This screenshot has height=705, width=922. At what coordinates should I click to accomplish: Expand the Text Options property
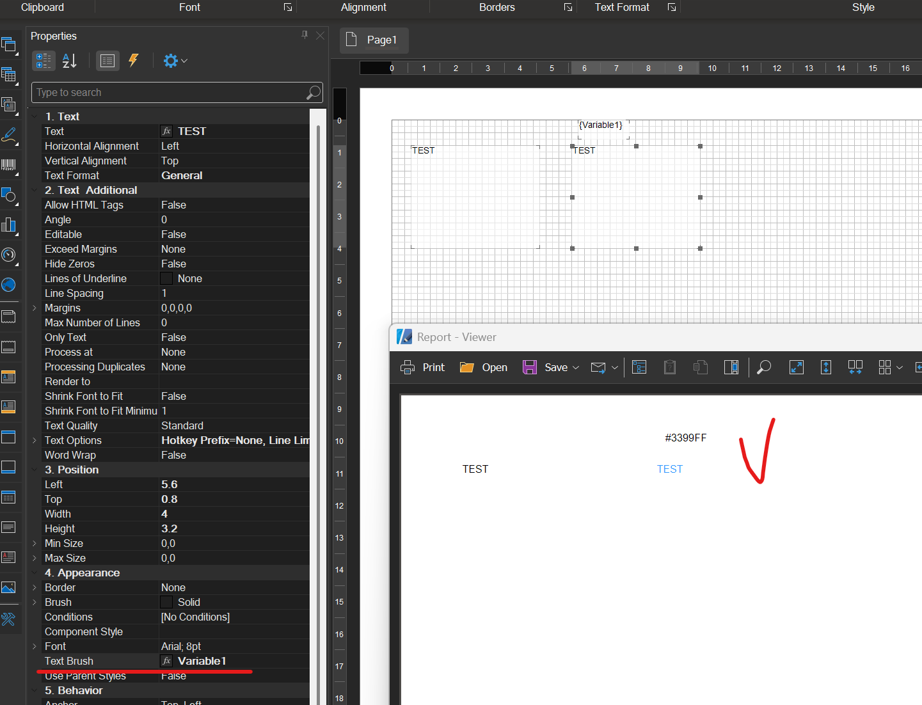pyautogui.click(x=35, y=440)
